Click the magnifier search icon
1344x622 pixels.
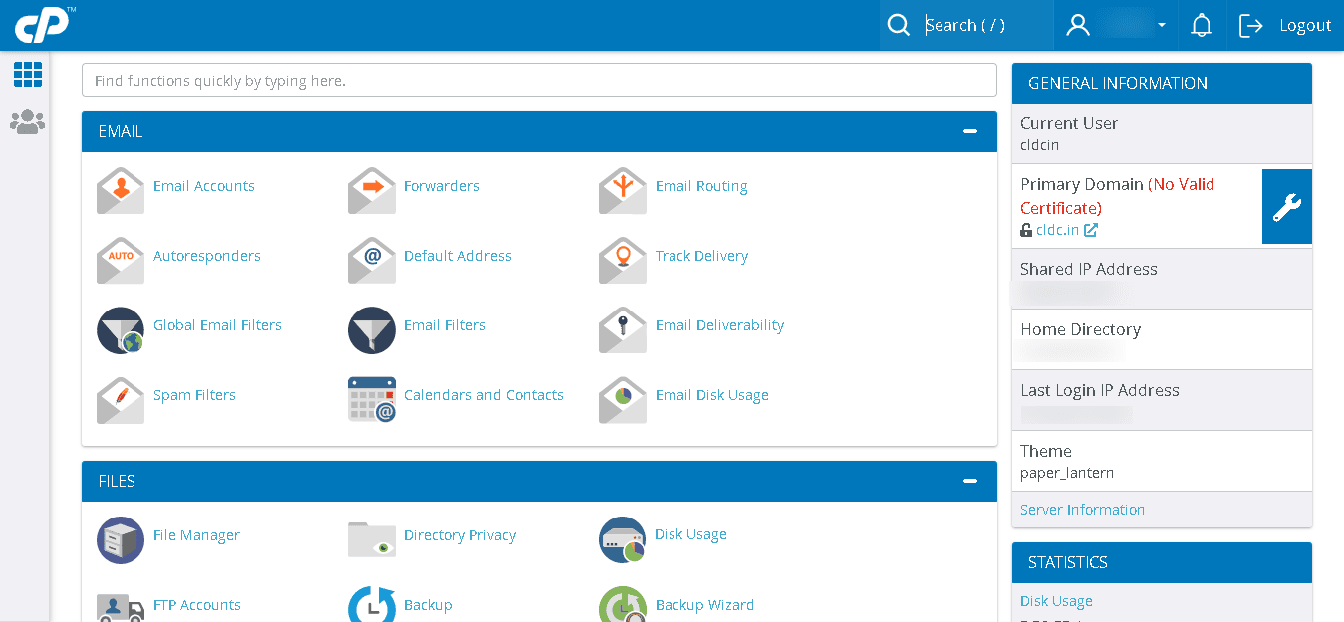[899, 25]
